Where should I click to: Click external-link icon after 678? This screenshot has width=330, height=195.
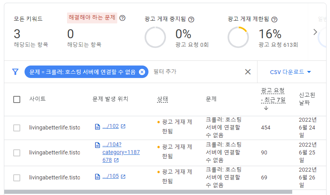[x=116, y=160]
